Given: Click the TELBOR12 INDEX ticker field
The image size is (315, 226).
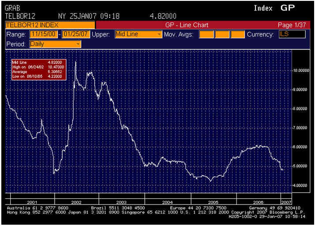Looking at the screenshot, I should [x=49, y=25].
